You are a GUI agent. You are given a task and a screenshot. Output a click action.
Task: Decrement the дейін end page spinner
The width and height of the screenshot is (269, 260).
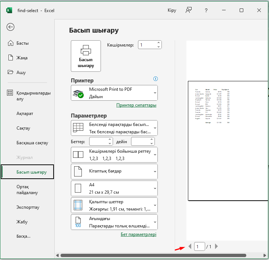click(152, 144)
